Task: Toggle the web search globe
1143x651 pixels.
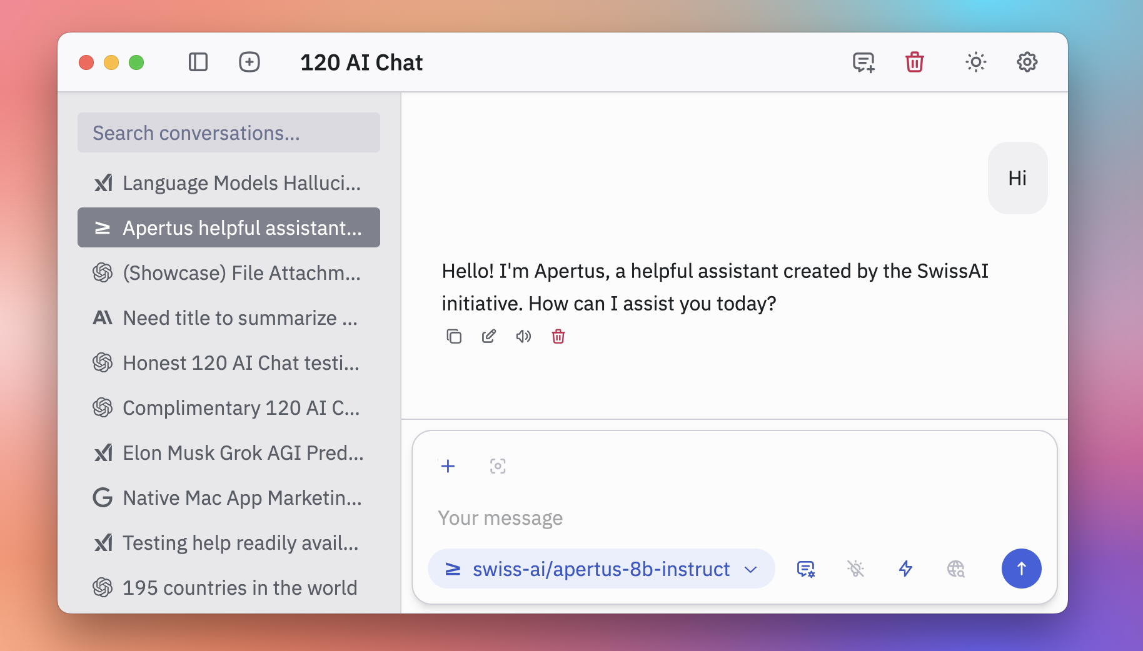Action: coord(955,569)
